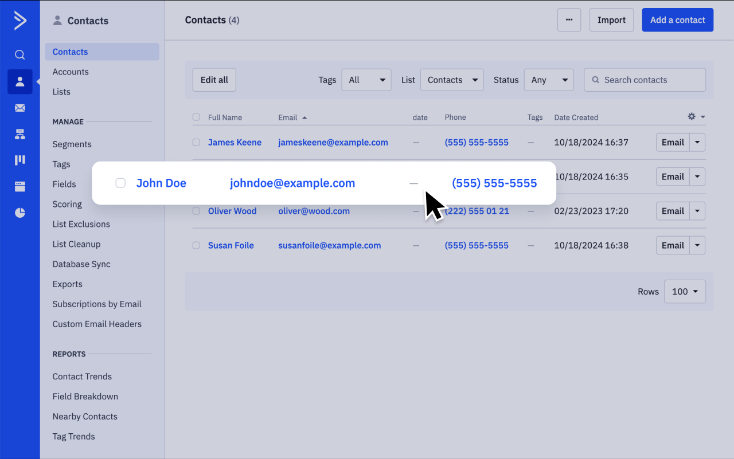Open the ActiveCampaign logo home icon
The height and width of the screenshot is (459, 734).
pos(19,21)
